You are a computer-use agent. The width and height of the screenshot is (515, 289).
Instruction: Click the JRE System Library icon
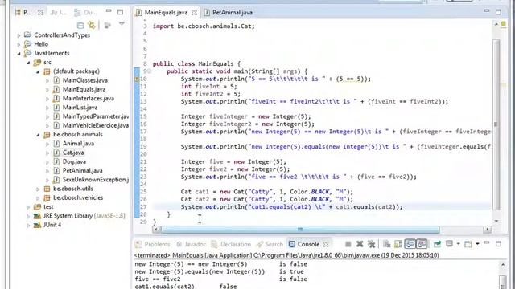[x=38, y=216]
